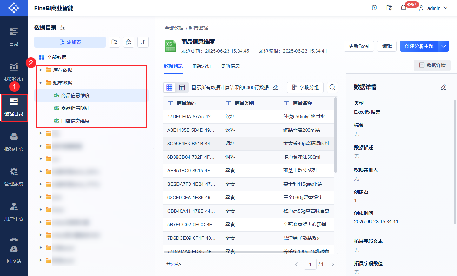Viewport: 457px width, 276px height.
Task: Click the data table vertical scrollbar
Action: [336, 135]
